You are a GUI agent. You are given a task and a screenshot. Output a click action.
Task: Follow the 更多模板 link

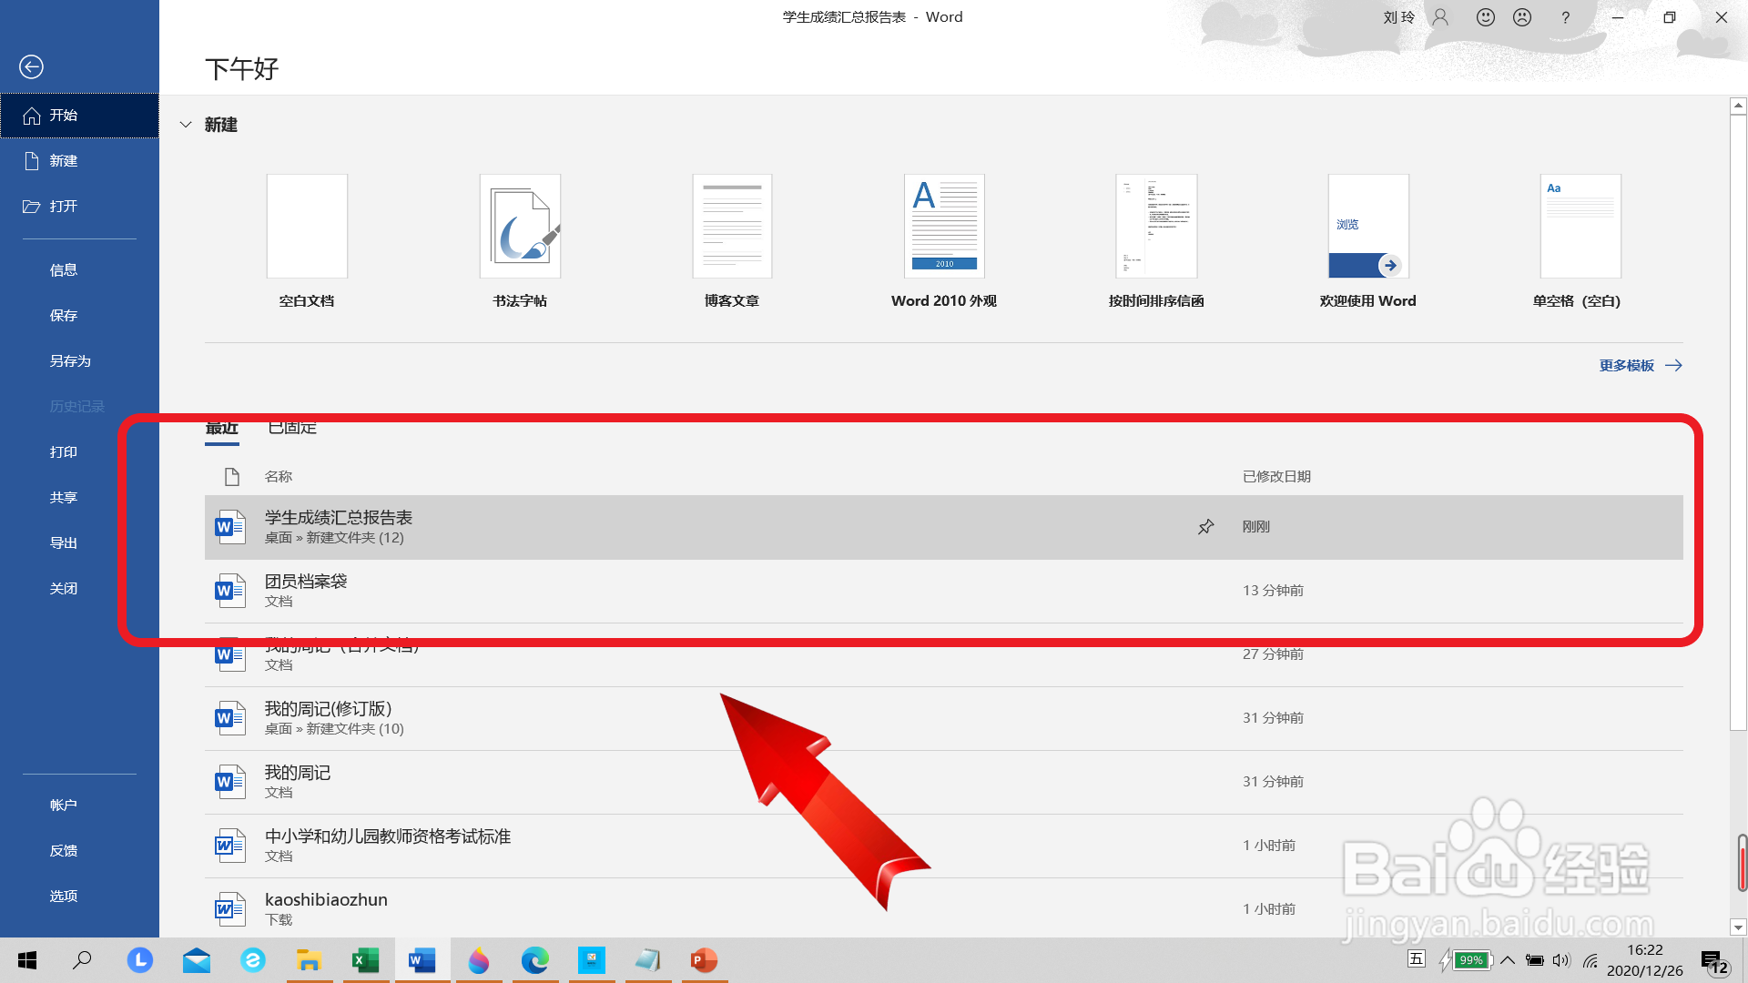1641,366
